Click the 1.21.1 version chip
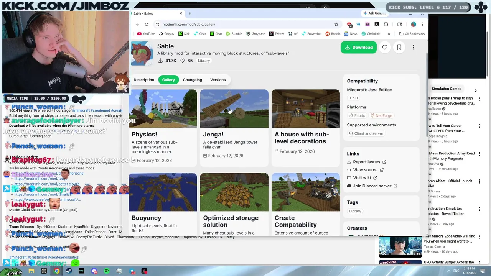 (353, 98)
